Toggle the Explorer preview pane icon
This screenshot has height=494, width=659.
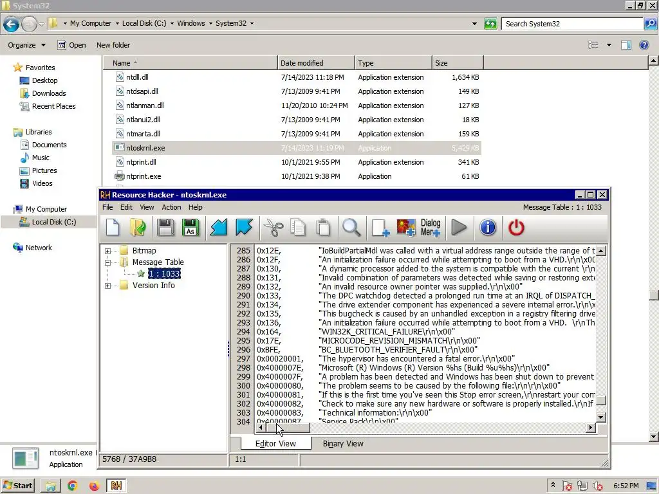click(626, 45)
